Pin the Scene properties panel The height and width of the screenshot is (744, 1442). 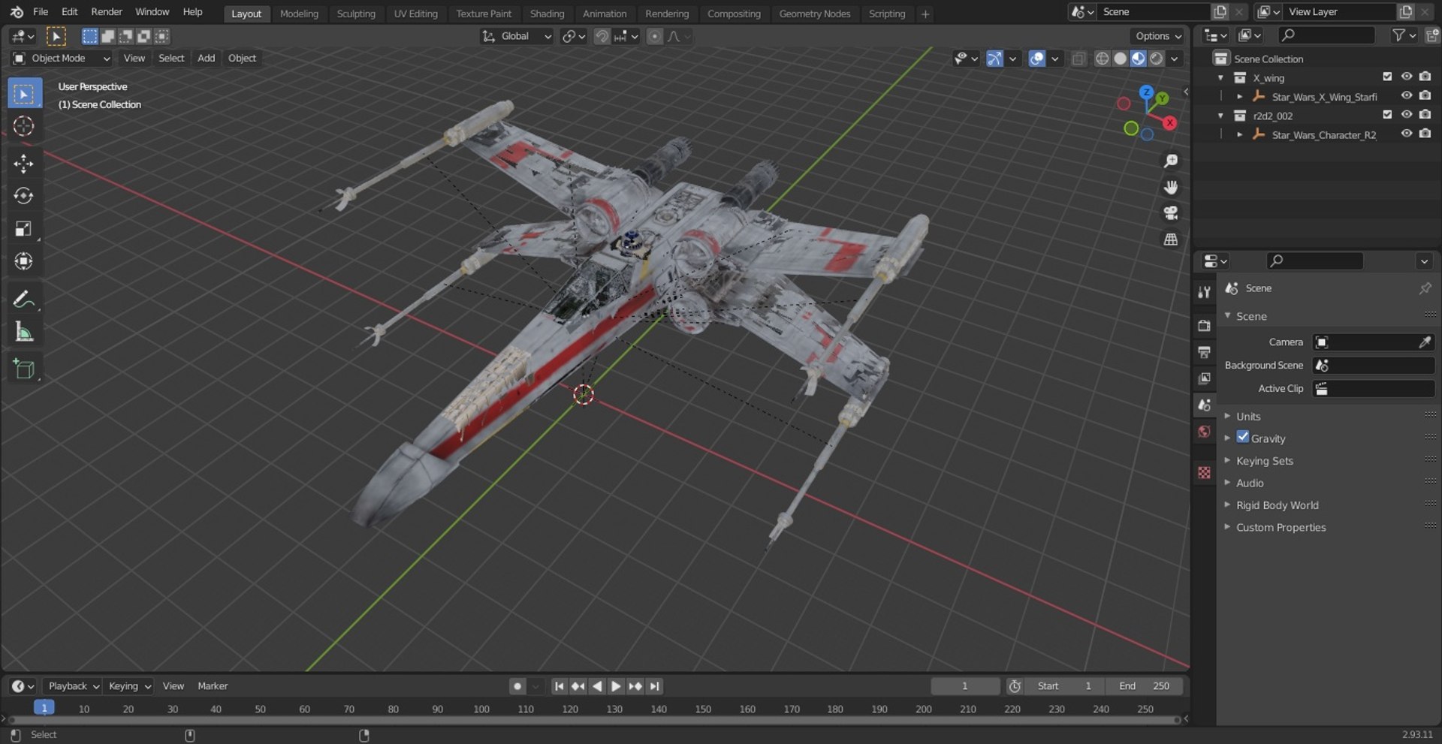1425,288
